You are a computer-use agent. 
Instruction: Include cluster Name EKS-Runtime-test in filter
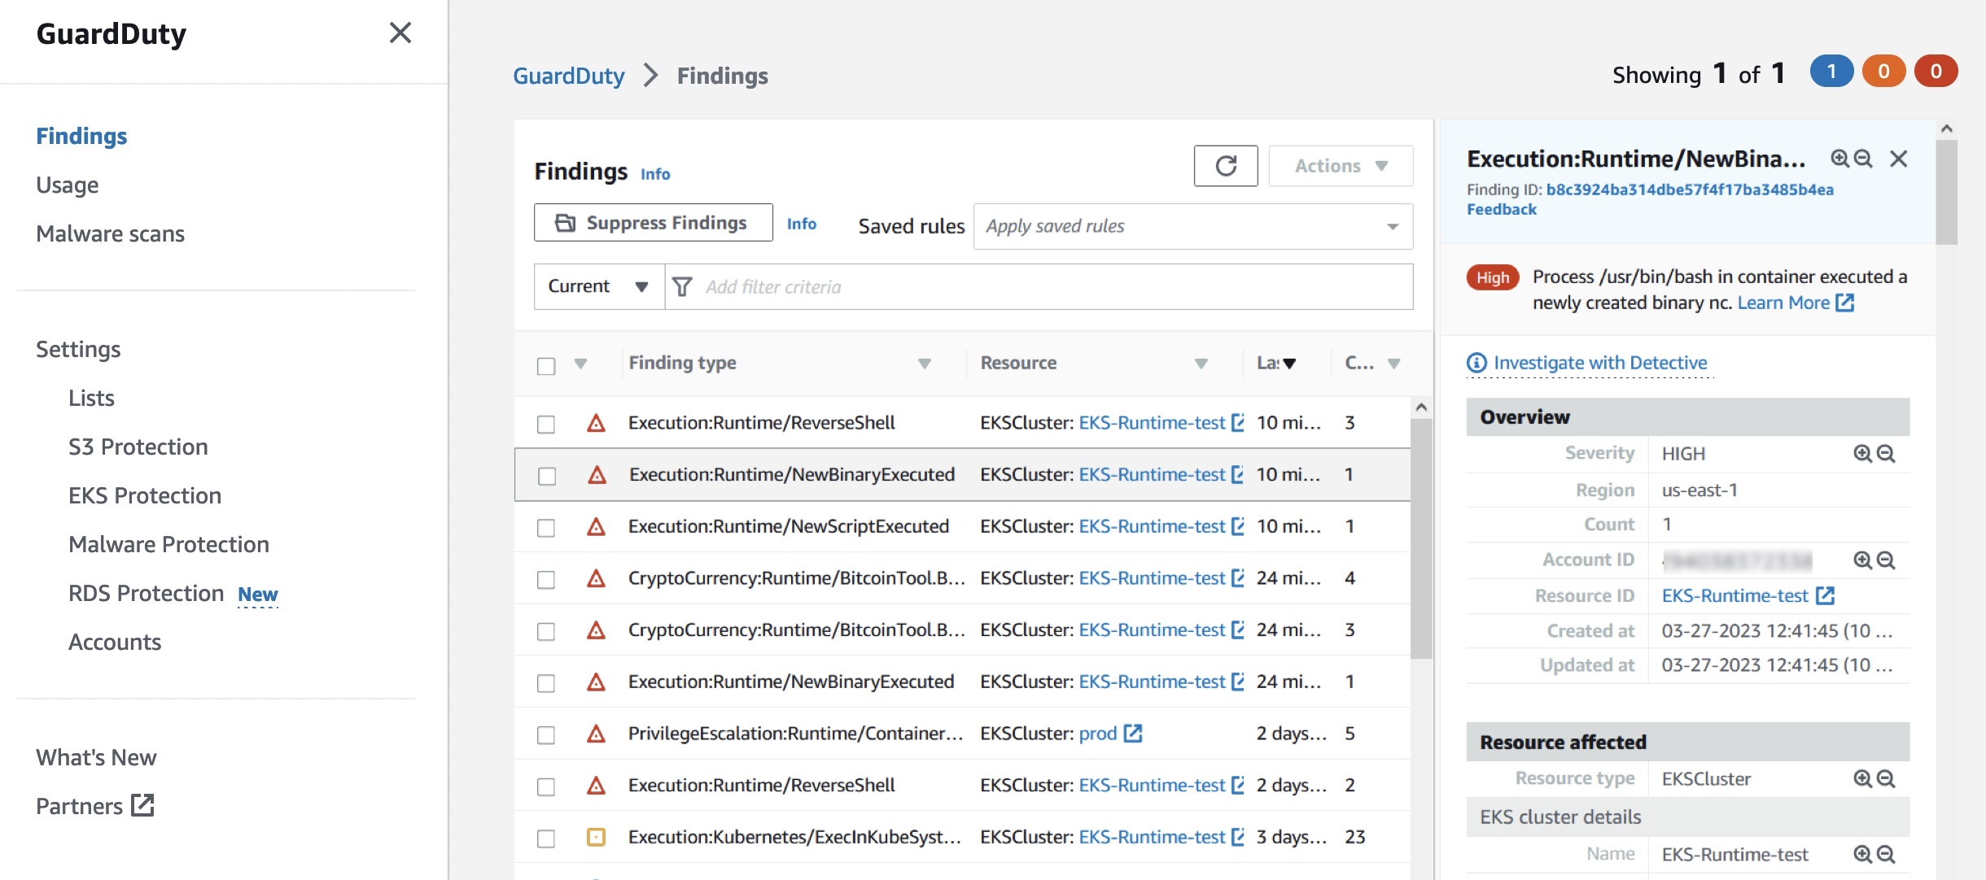[x=1862, y=855]
